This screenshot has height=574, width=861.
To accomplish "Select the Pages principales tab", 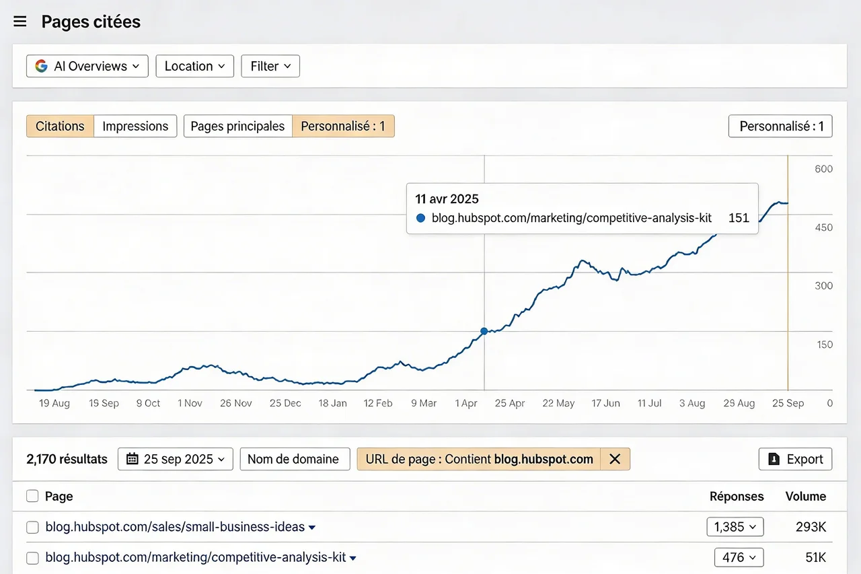I will (237, 126).
